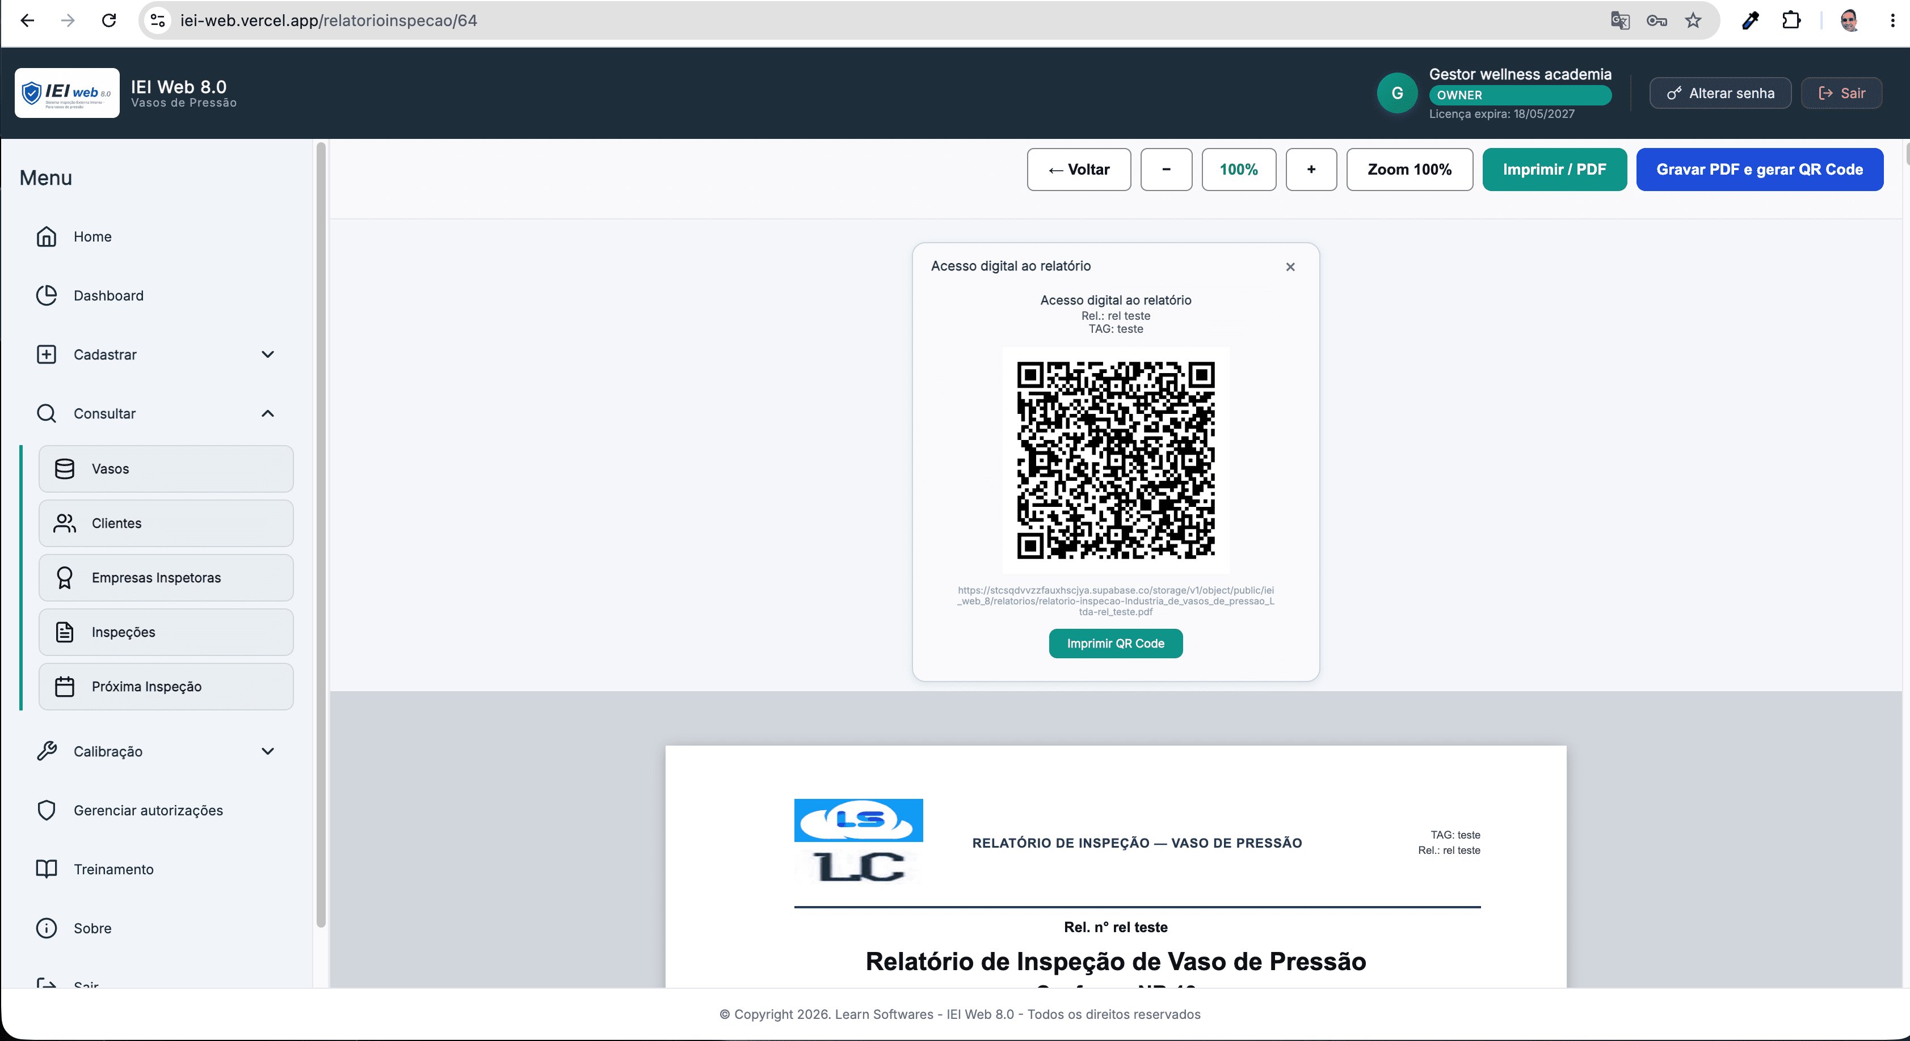This screenshot has height=1041, width=1910.
Task: Expand the Calibração submenu chevron
Action: [x=268, y=751]
